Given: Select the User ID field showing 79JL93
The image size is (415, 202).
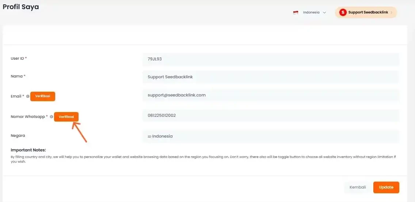Looking at the screenshot, I should pyautogui.click(x=270, y=59).
